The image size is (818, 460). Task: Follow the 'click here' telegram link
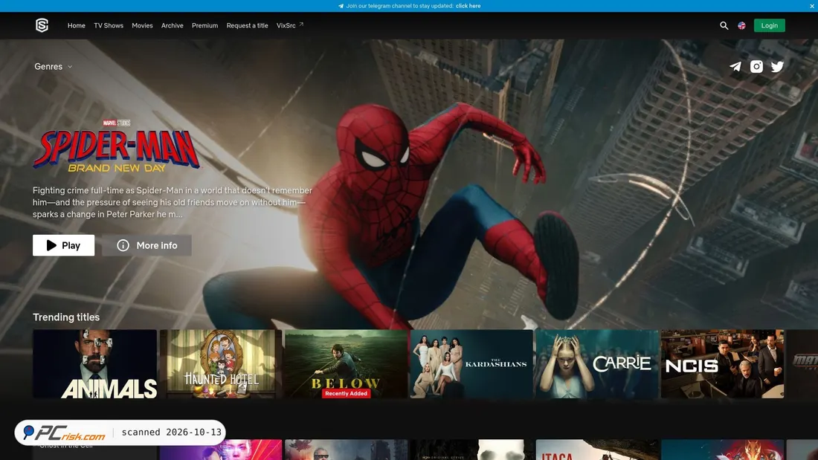[468, 6]
